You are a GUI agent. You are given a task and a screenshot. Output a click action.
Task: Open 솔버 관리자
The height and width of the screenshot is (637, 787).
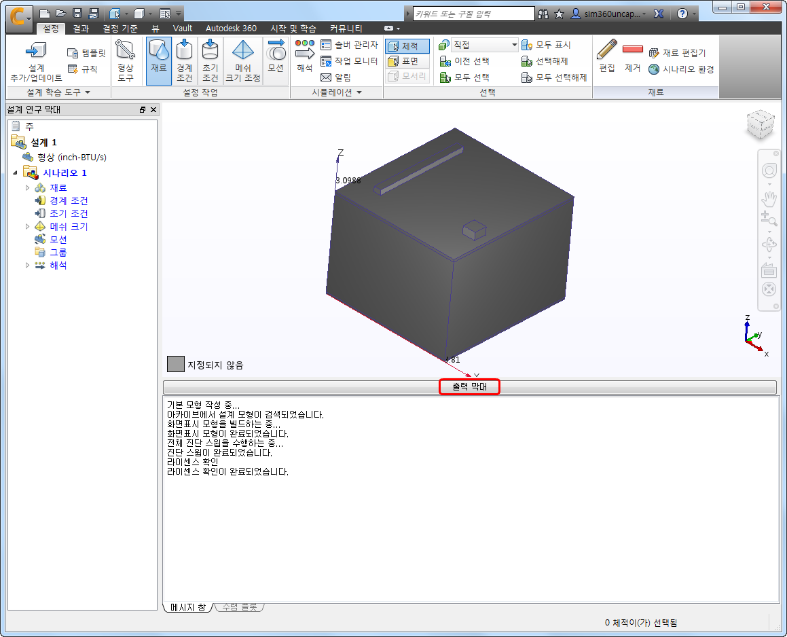[349, 45]
